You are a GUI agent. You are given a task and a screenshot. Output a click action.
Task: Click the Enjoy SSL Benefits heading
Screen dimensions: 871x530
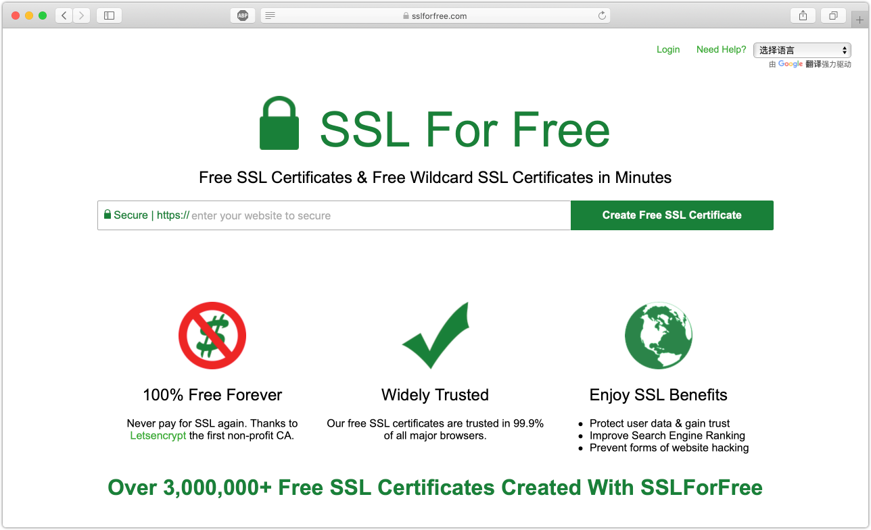(x=659, y=395)
